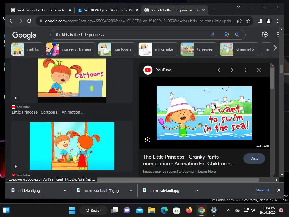Expand maxresdefault.jpg download options
289x217 pixels.
pos(197,191)
